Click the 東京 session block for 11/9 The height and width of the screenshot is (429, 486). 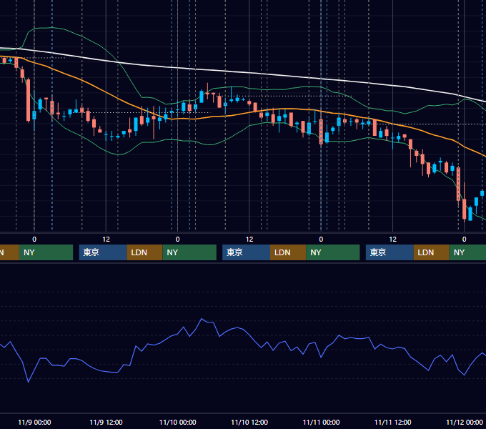(x=103, y=252)
